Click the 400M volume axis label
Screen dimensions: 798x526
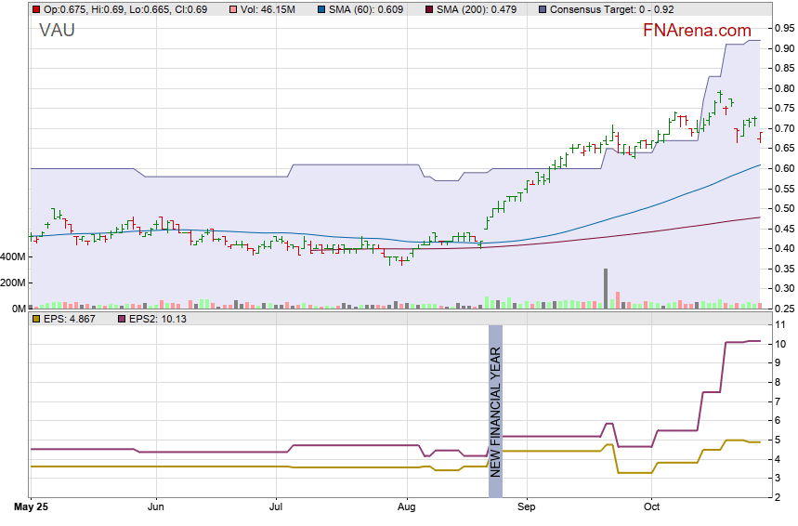pyautogui.click(x=14, y=256)
